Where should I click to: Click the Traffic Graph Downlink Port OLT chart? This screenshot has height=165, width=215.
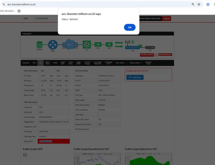97,159
